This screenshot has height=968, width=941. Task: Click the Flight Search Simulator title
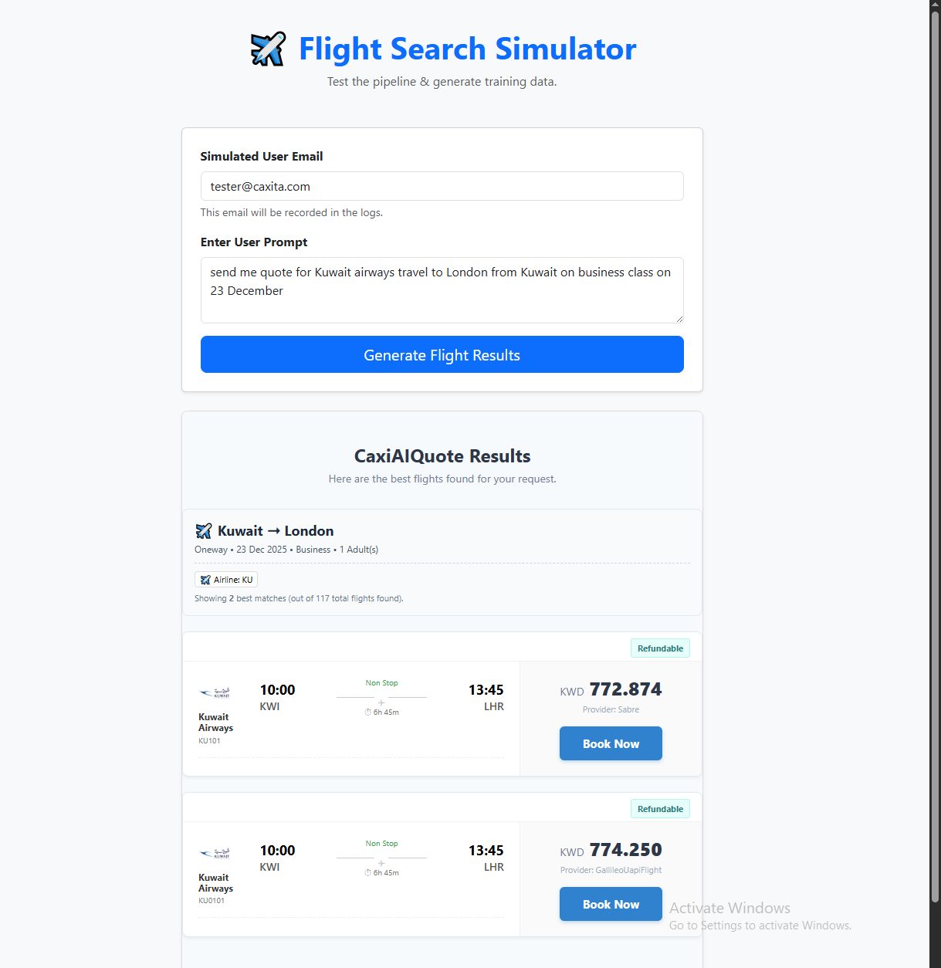point(467,49)
